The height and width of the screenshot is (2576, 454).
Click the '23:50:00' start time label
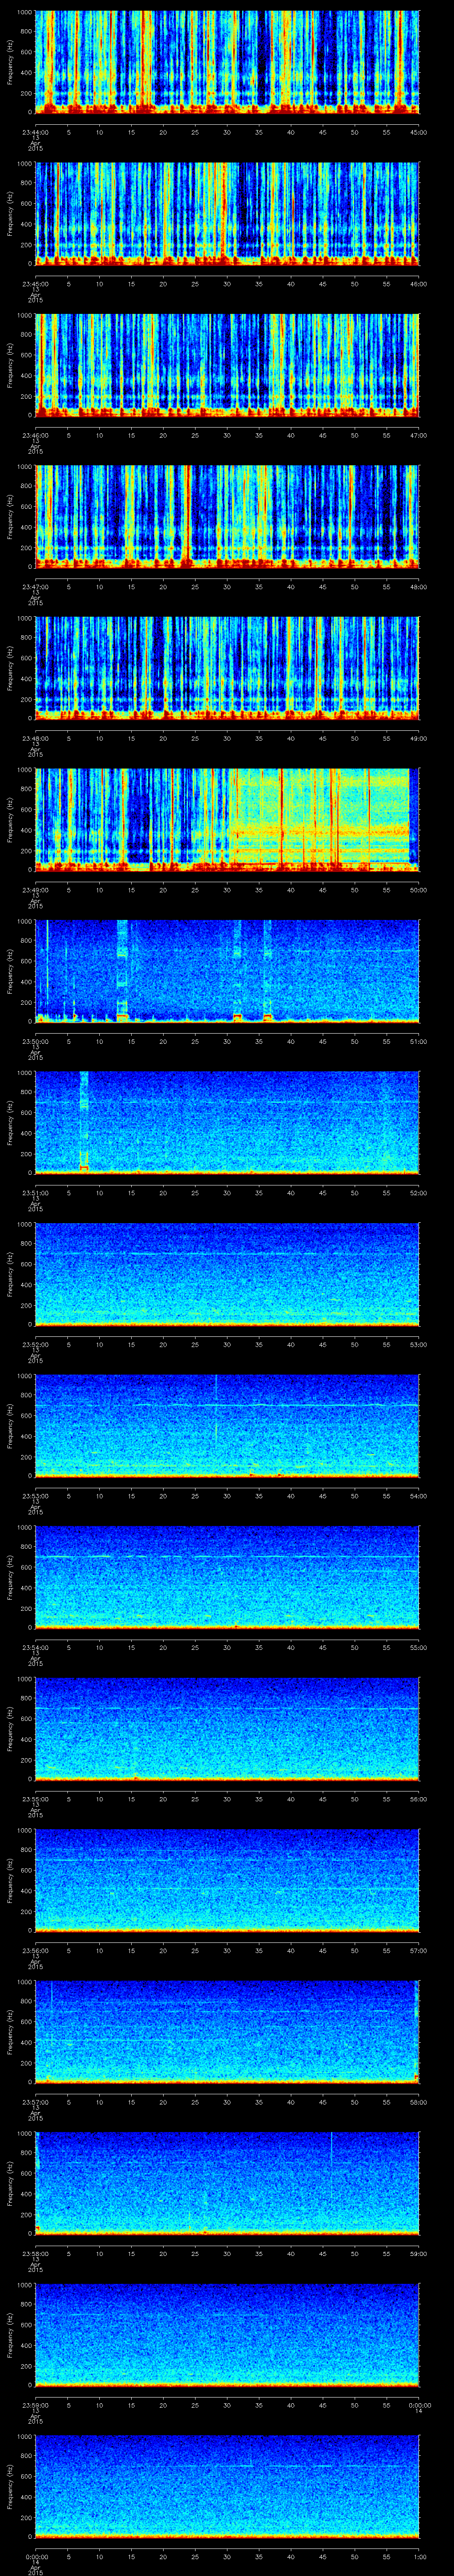tap(36, 1041)
